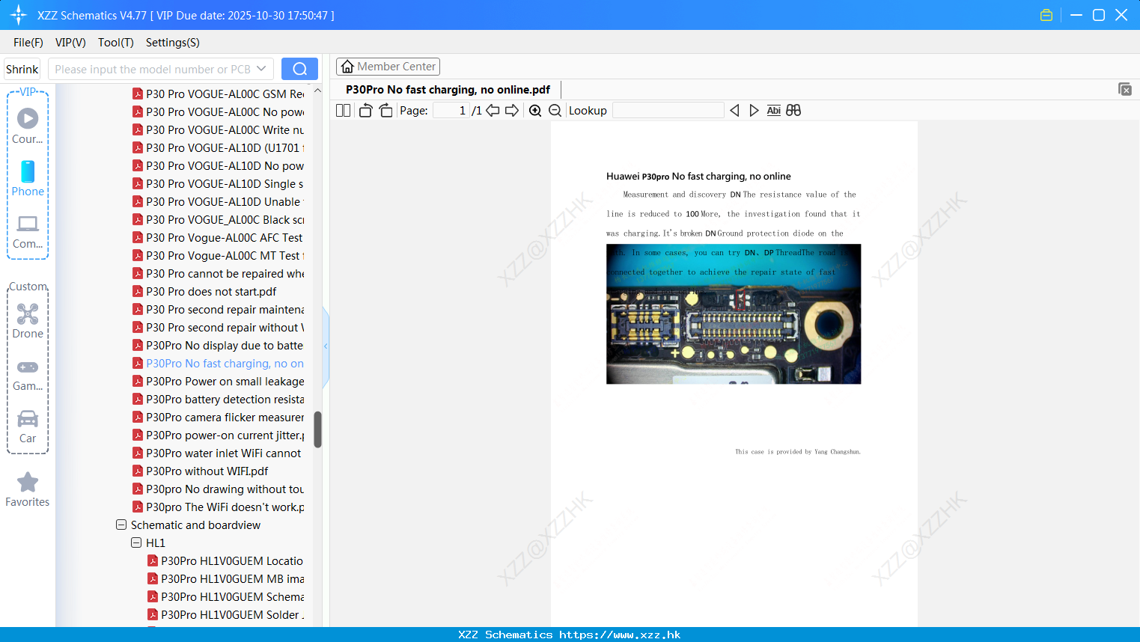Collapse the file tree panel handle

(326, 346)
